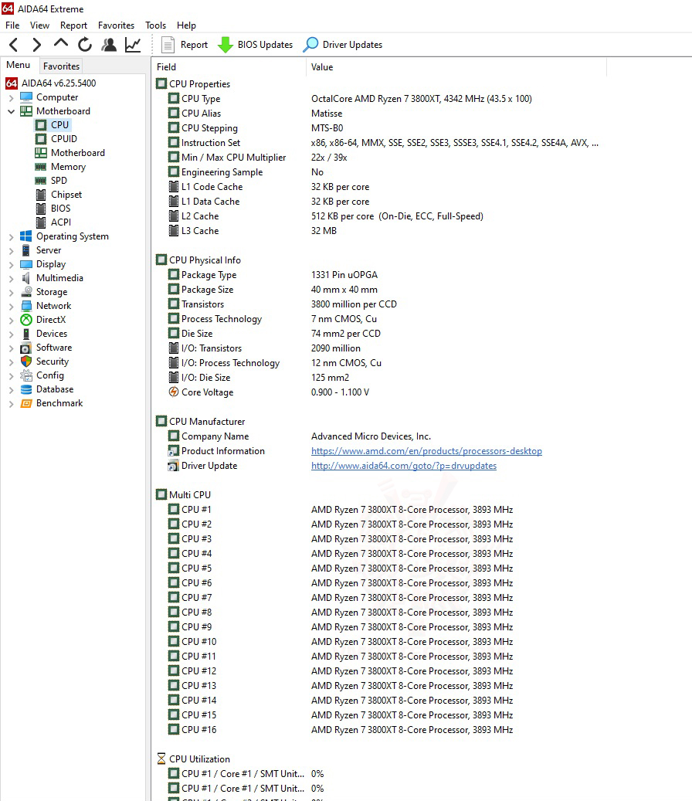This screenshot has width=692, height=801.
Task: Expand the Benchmark tree node
Action: 12,403
